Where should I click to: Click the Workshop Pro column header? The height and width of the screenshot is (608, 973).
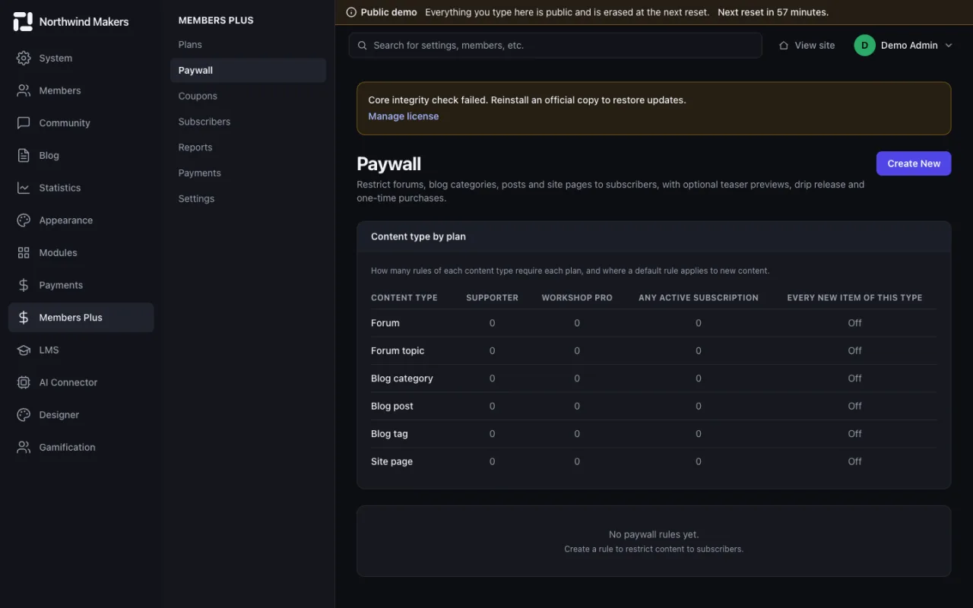576,298
